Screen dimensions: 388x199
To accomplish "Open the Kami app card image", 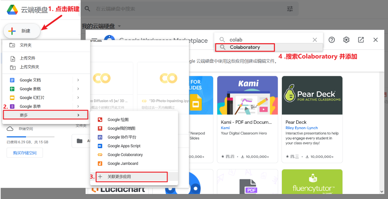I will pyautogui.click(x=247, y=95).
